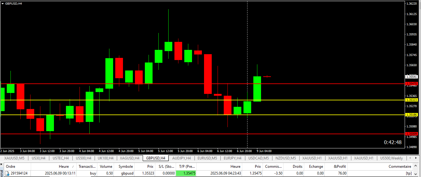421x177 pixels.
Task: Click the red 1.35009 price label
Action: (x=412, y=134)
